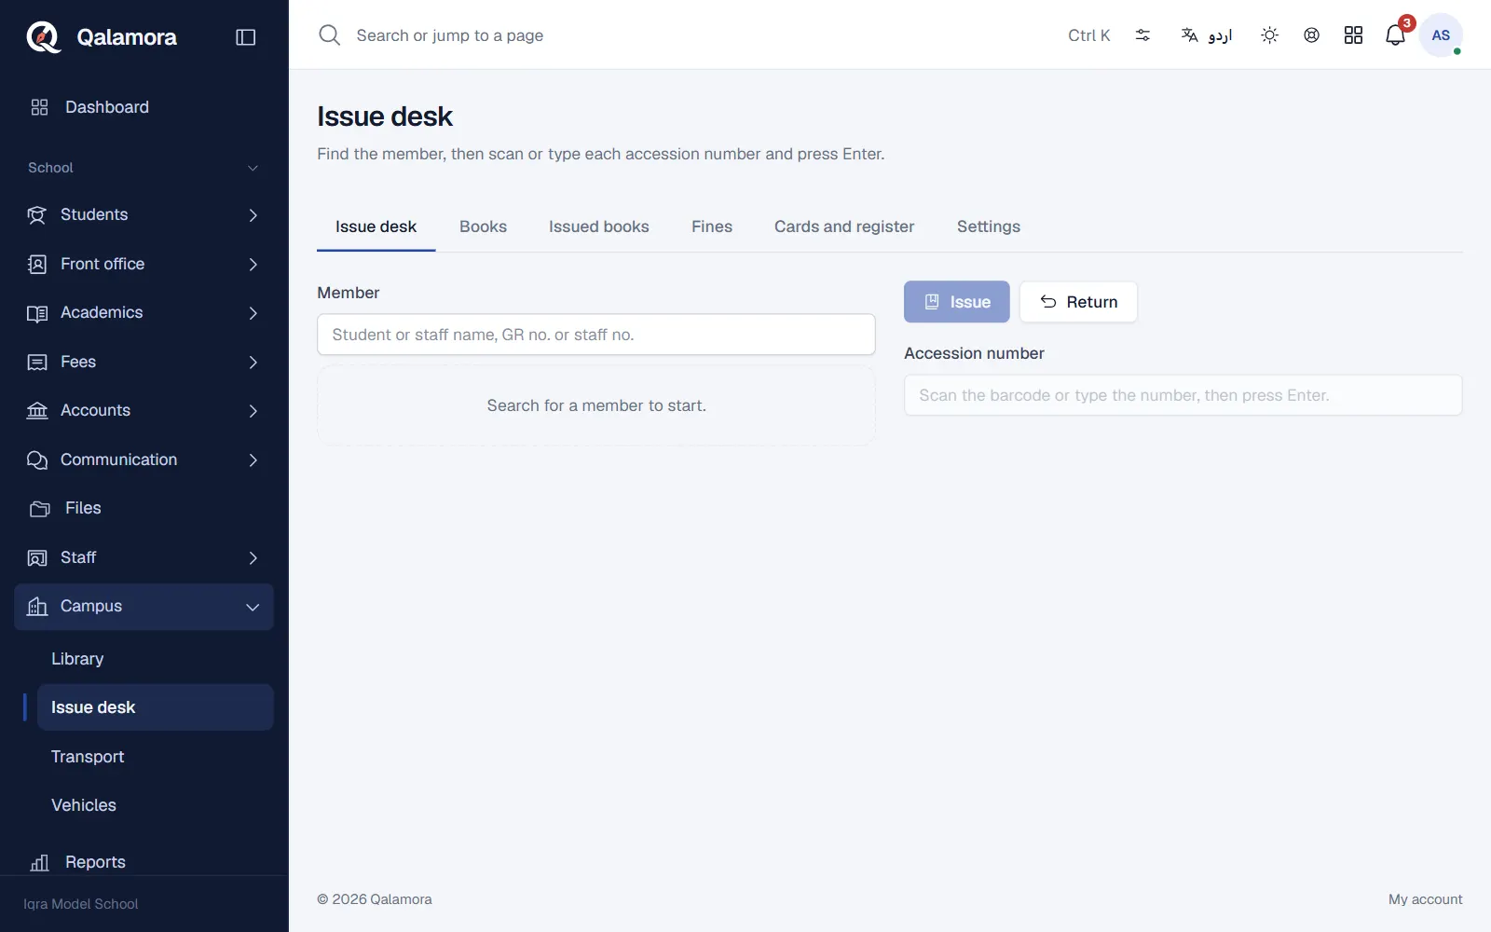Toggle light theme sun icon
The image size is (1491, 932).
[1269, 35]
